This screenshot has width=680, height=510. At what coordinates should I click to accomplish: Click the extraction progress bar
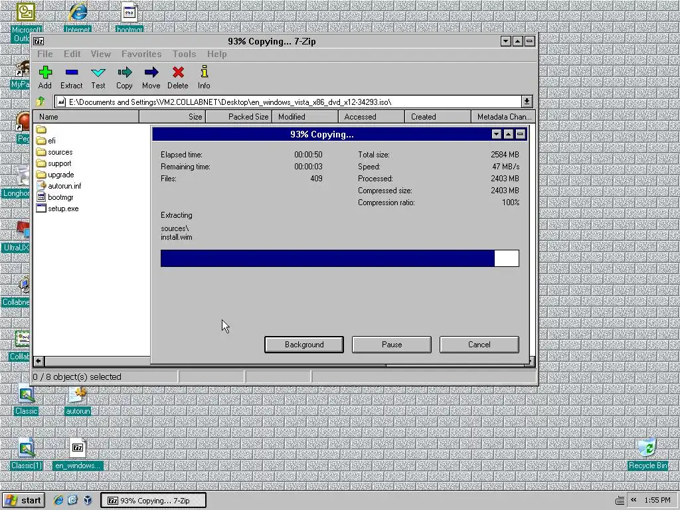pos(339,258)
